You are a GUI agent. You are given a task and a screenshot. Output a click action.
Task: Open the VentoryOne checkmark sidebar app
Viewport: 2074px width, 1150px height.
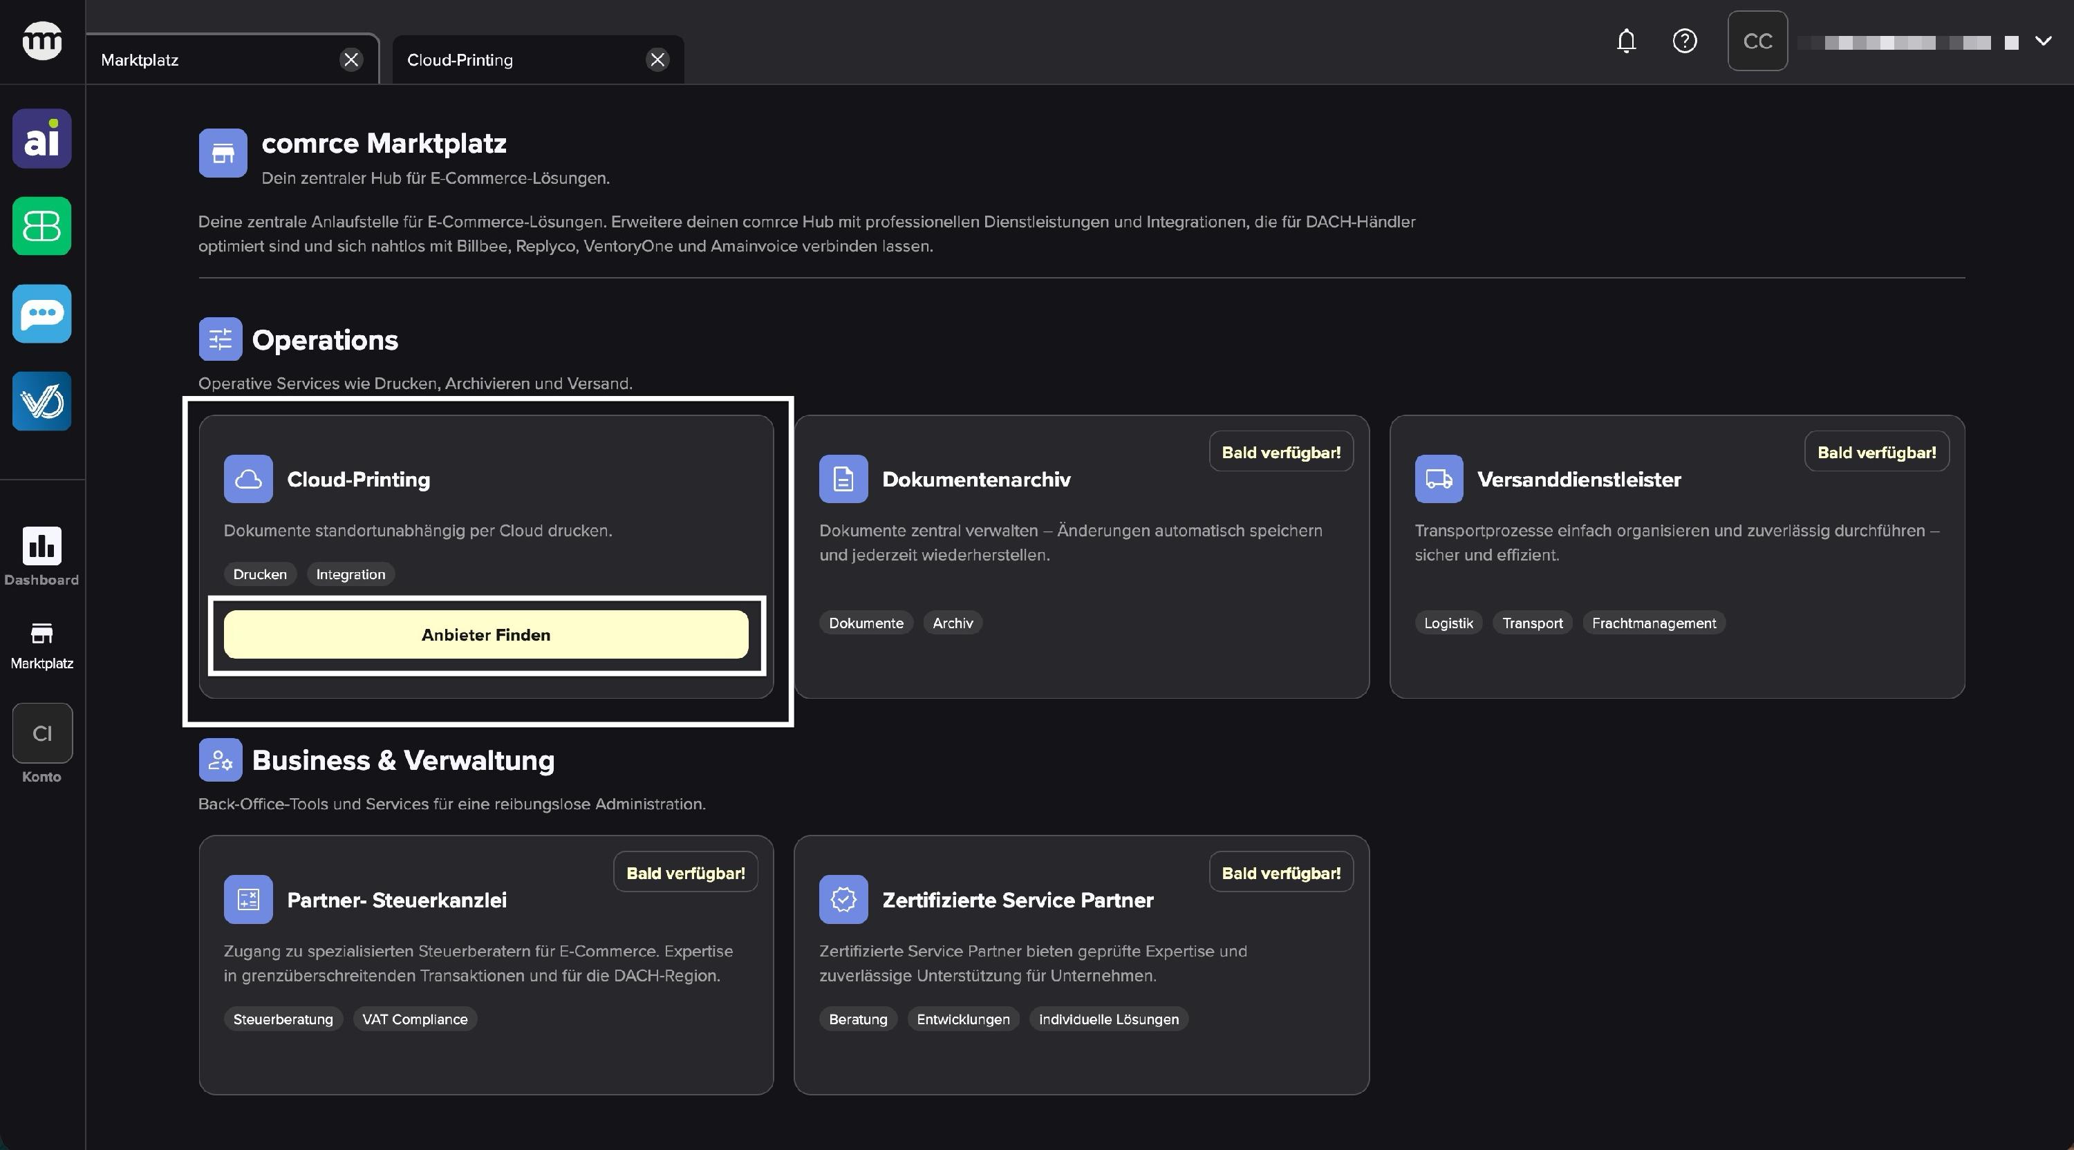pos(42,401)
